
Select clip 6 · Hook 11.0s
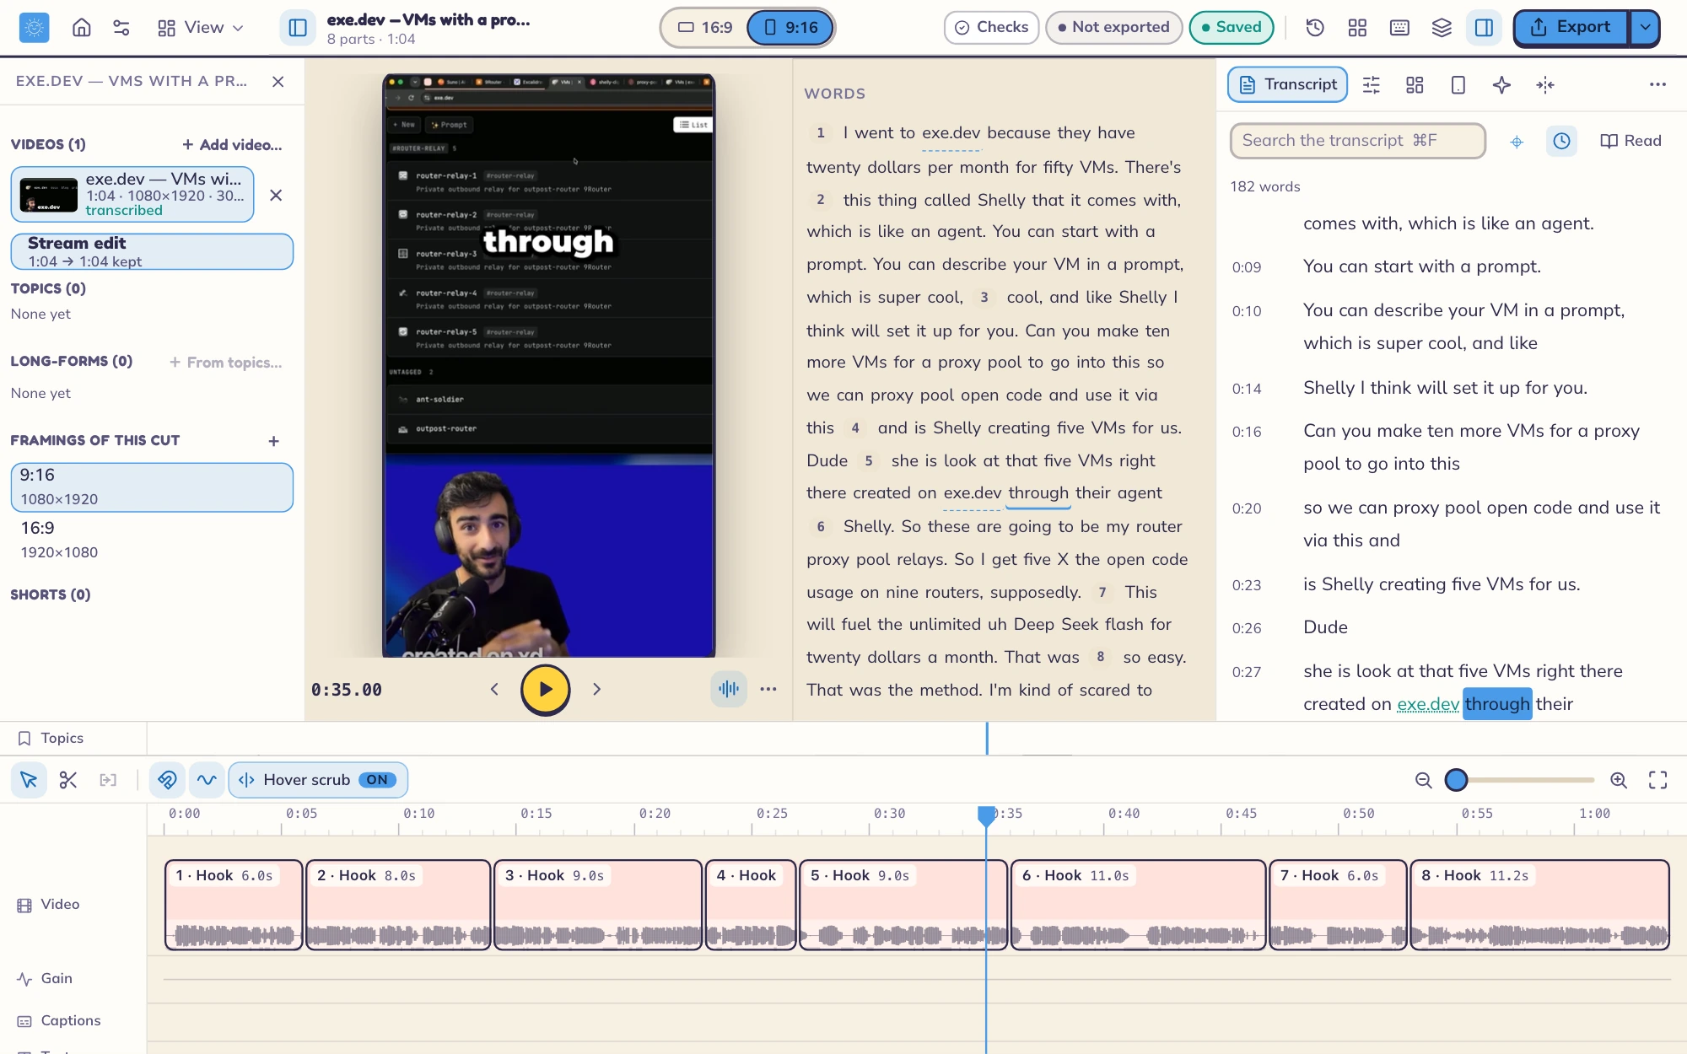point(1138,905)
